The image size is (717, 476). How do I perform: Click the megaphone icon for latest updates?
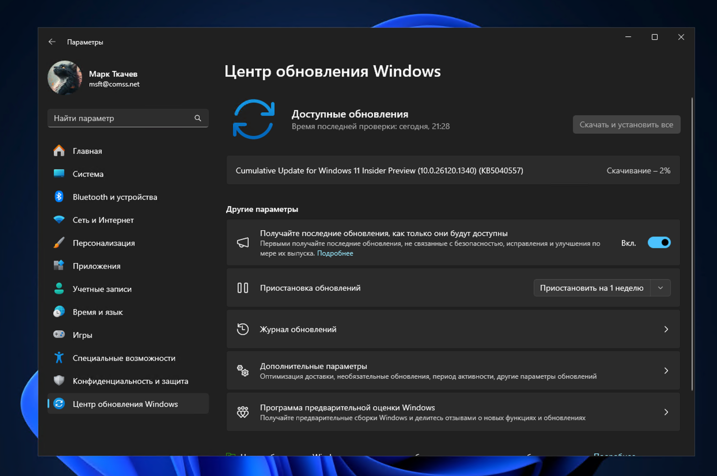coord(243,243)
